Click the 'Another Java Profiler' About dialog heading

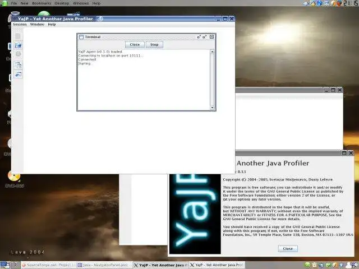click(273, 163)
